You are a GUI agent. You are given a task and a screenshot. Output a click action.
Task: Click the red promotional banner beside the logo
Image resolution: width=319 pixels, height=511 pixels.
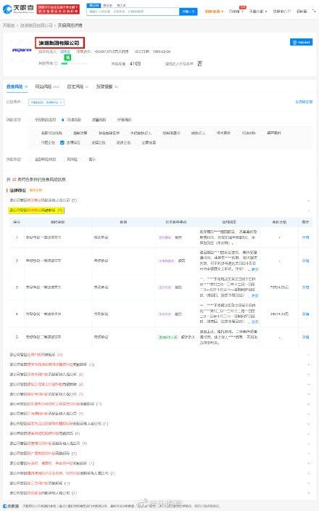(58, 9)
